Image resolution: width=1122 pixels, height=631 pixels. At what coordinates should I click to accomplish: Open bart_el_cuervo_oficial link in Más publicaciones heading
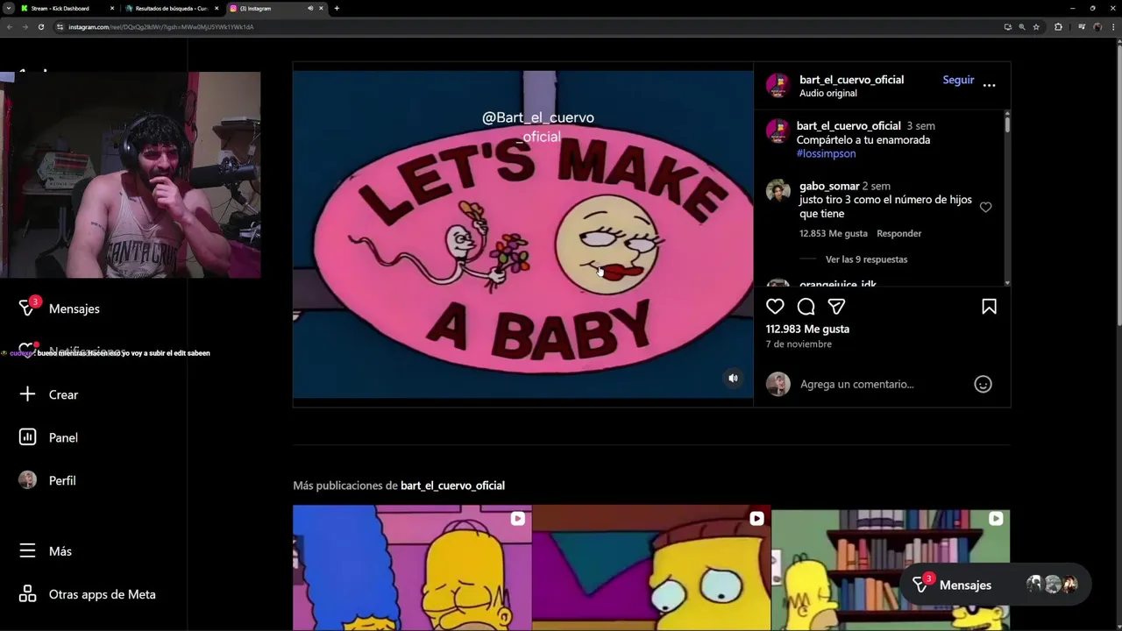(452, 486)
